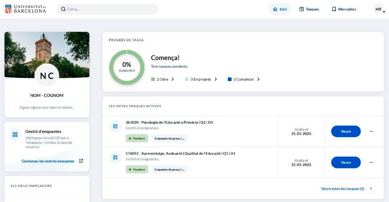Viewport: 389px width, 202px height.
Task: Open three-dots menu for task 361020
Action: [x=371, y=131]
